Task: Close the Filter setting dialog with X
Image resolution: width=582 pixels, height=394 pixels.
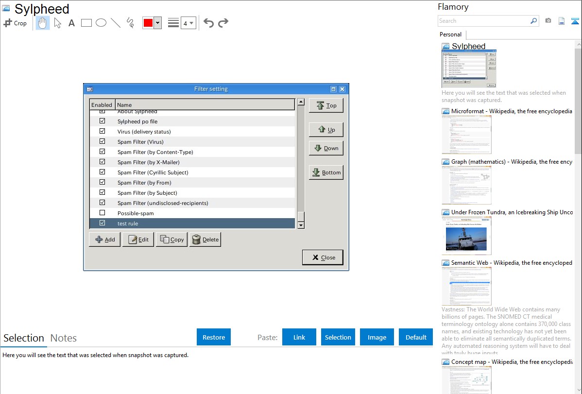Action: [342, 89]
